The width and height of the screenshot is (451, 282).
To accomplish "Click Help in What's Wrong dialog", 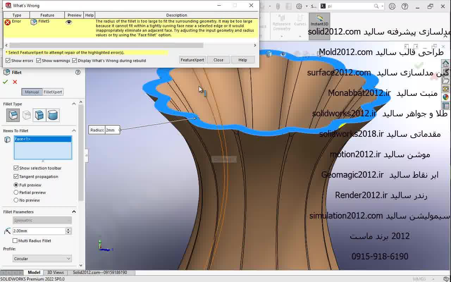I will coord(243,60).
